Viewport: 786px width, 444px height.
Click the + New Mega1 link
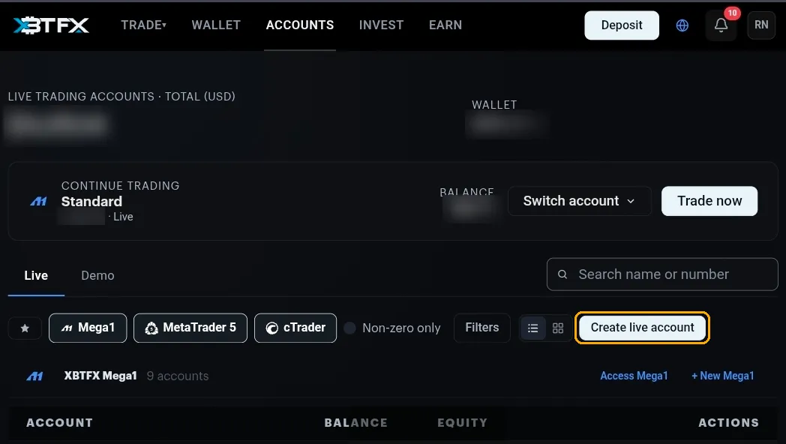(723, 376)
